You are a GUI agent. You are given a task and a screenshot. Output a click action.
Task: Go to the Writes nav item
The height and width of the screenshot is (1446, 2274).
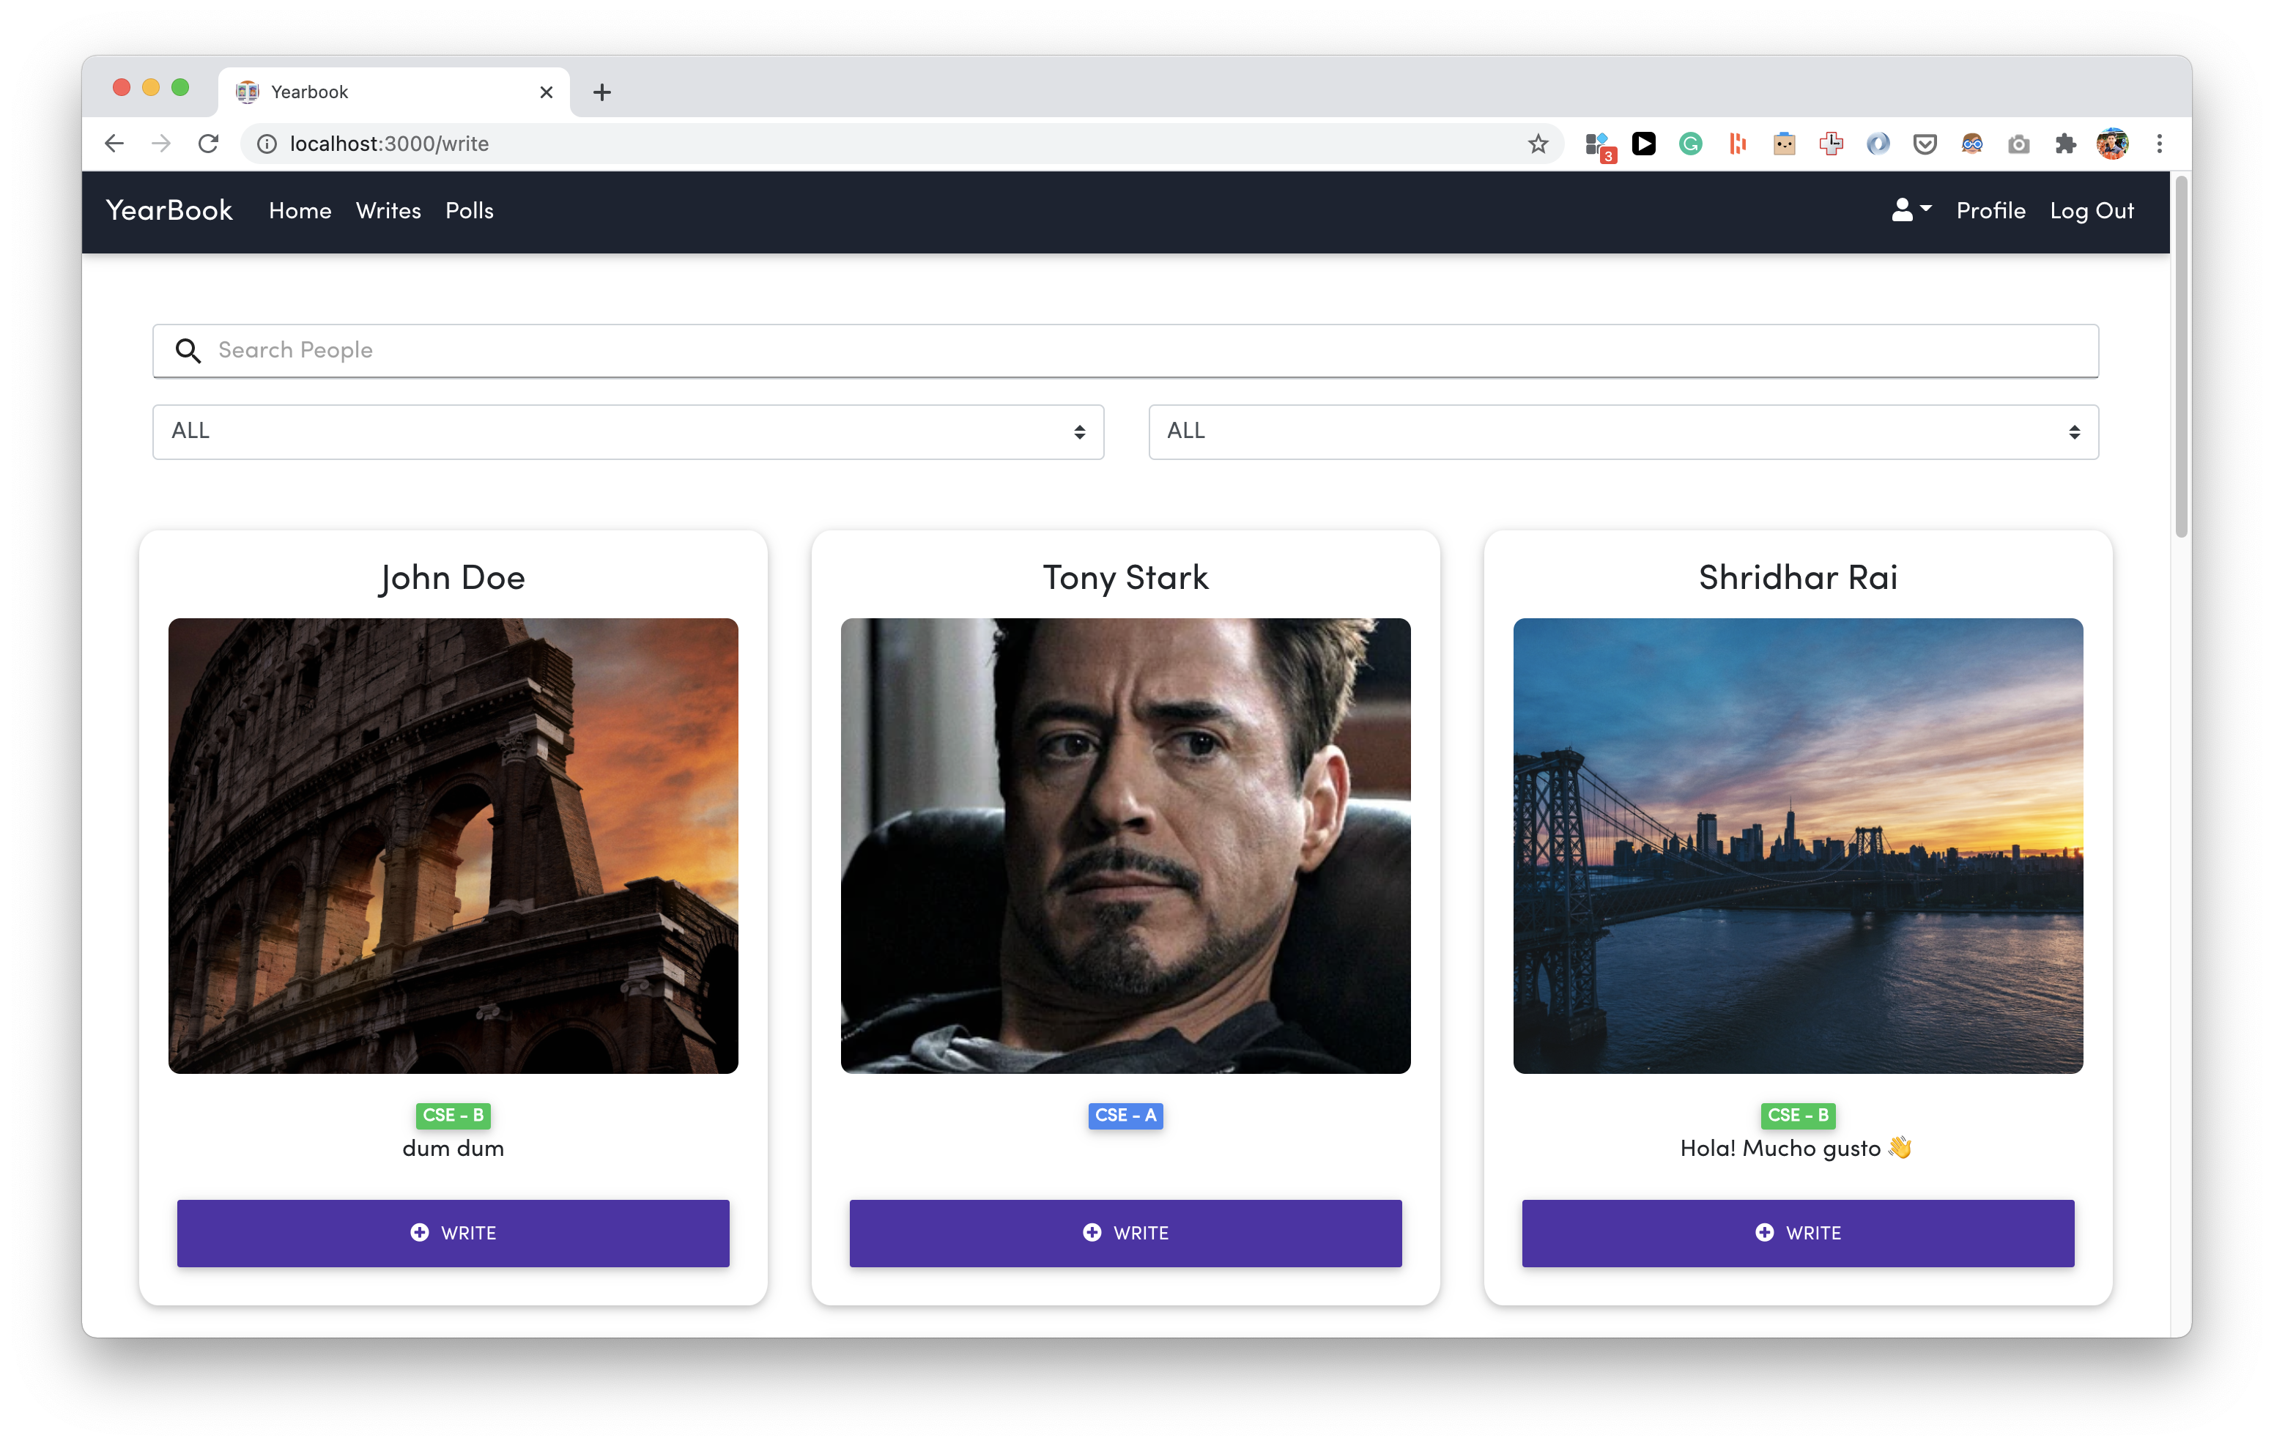pos(388,211)
